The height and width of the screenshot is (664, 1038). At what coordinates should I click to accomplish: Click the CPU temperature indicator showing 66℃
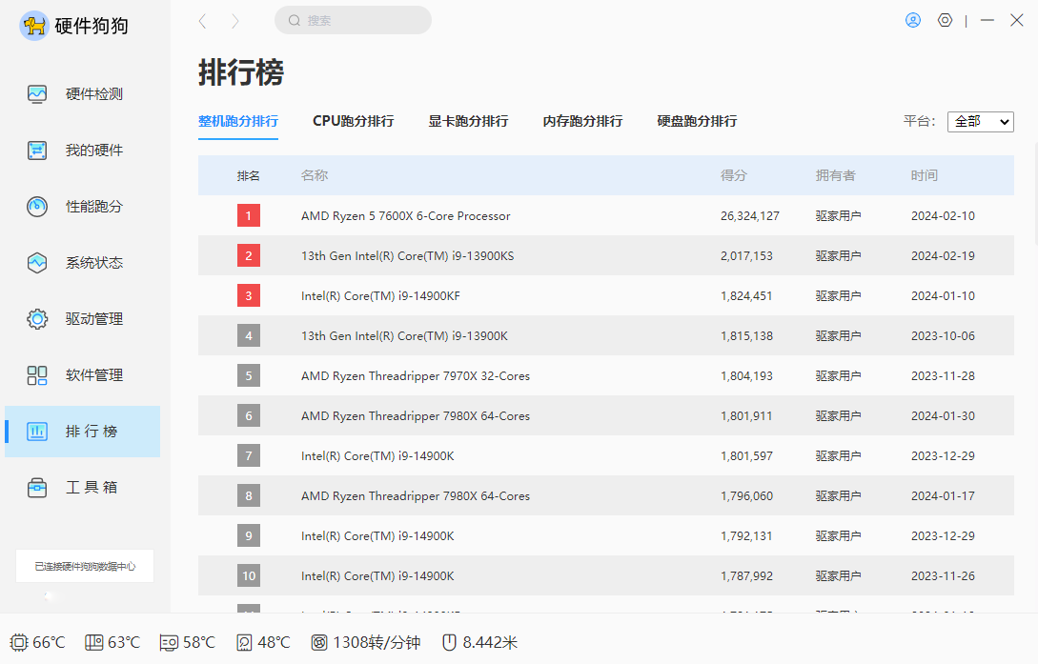pyautogui.click(x=37, y=642)
